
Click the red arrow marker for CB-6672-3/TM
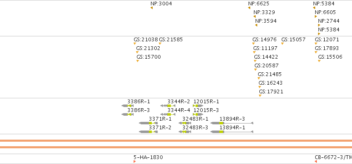pyautogui.click(x=316, y=162)
